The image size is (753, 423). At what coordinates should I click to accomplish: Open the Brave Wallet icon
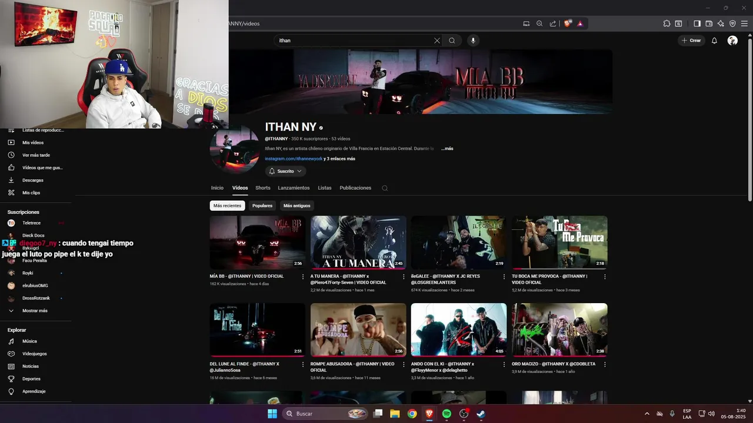pyautogui.click(x=709, y=23)
